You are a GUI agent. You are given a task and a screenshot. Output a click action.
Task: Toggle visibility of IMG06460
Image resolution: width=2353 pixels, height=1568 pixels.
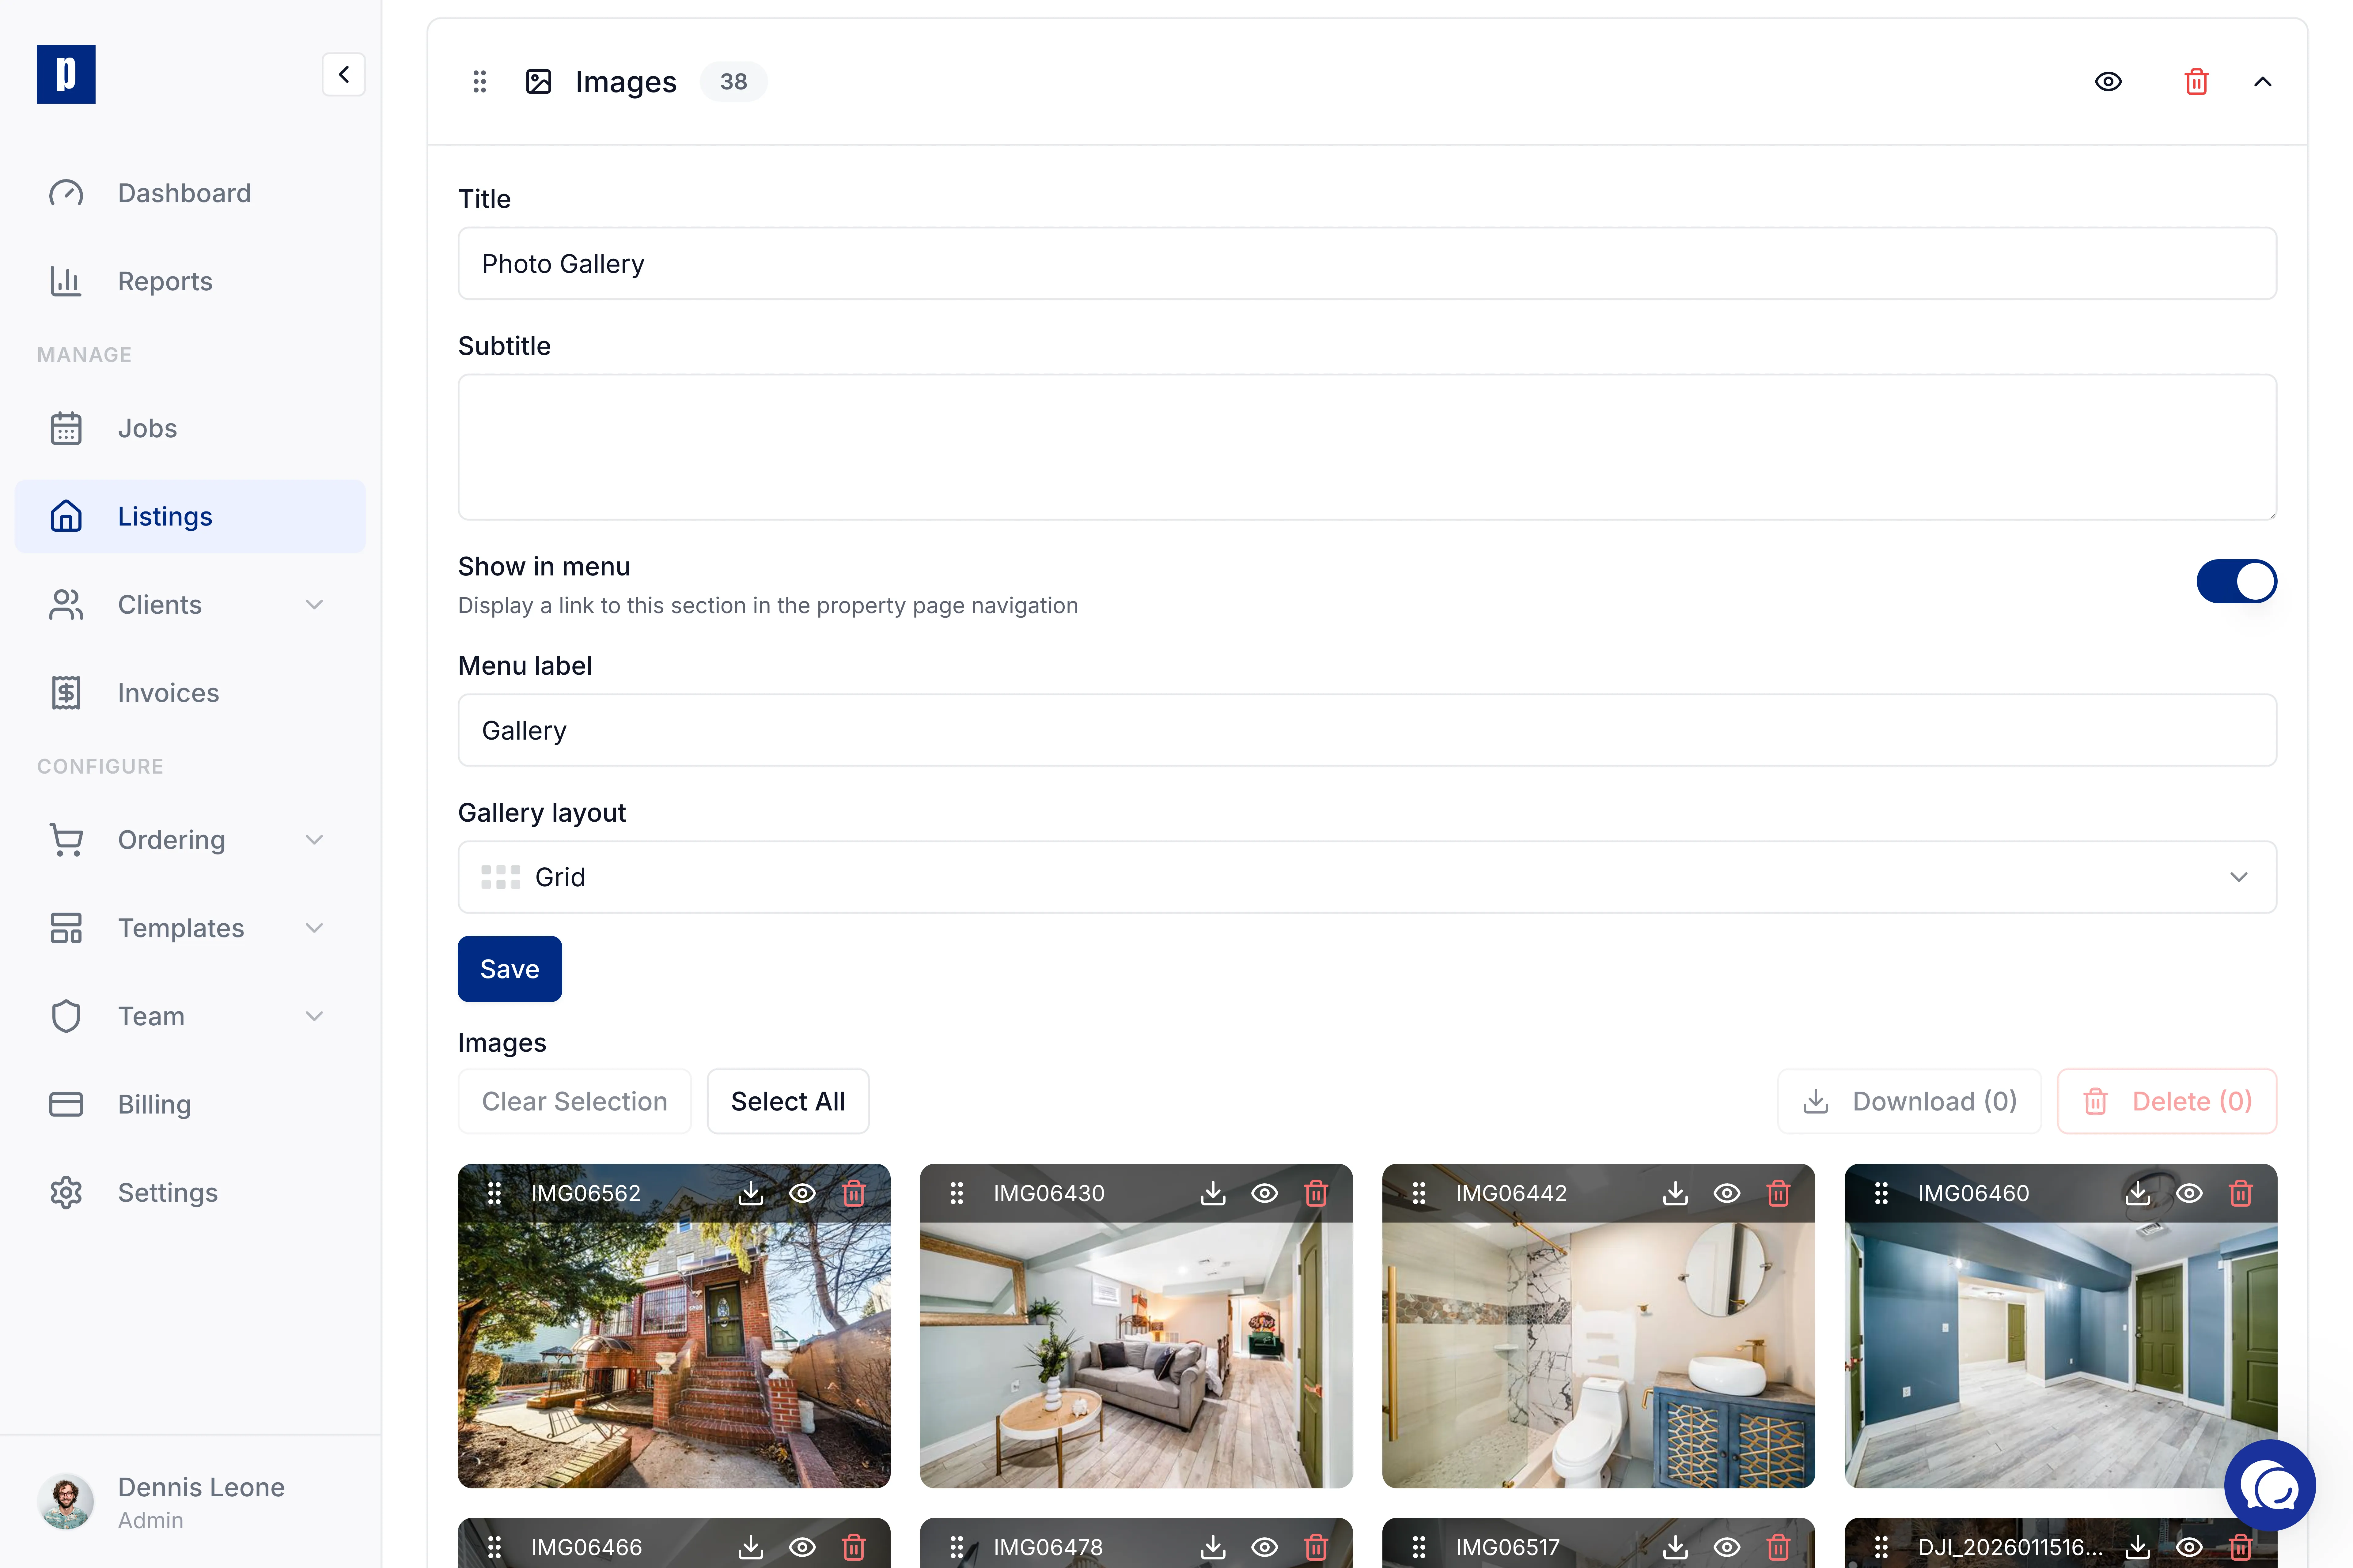click(2189, 1193)
